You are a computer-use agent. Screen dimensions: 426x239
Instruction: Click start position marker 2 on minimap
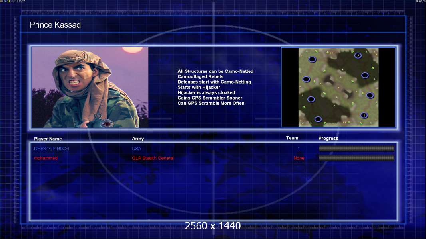pos(358,55)
